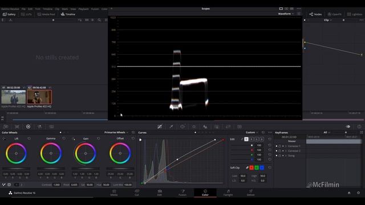Image resolution: width=365 pixels, height=205 pixels.
Task: Expand the Corrector 1 keyframe track
Action: tap(286, 146)
